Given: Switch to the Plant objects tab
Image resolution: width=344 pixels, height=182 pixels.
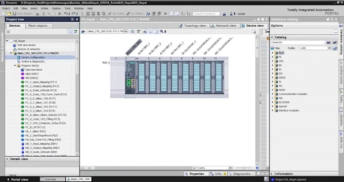Looking at the screenshot, I should (38, 26).
